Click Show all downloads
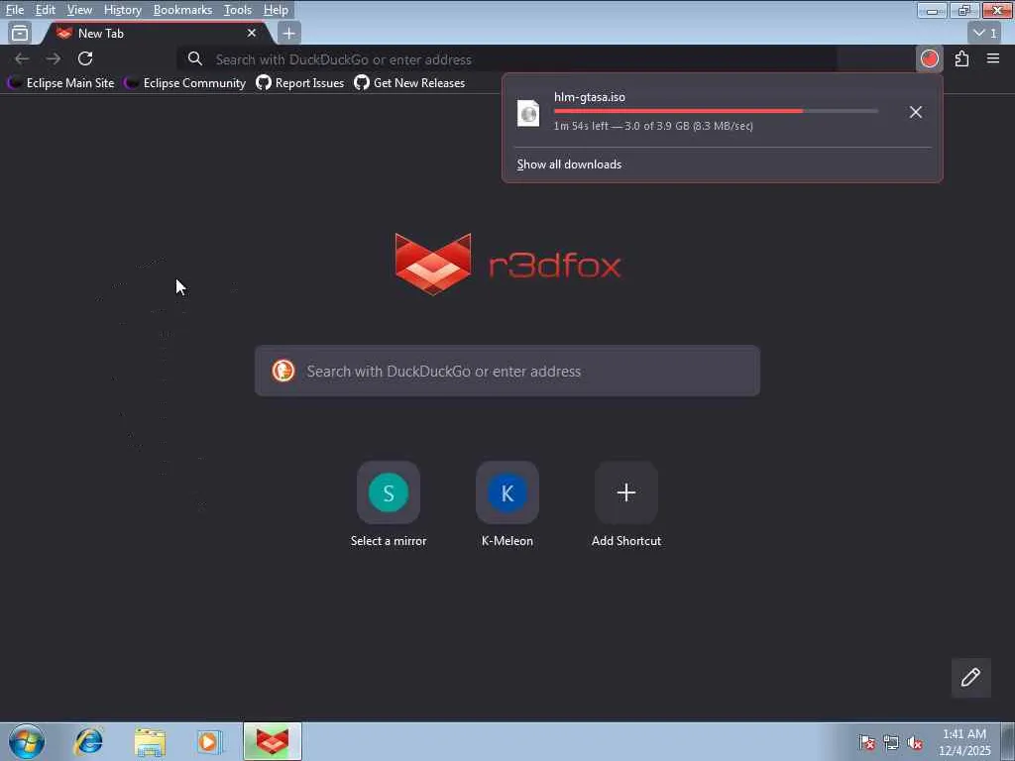This screenshot has height=761, width=1015. coord(569,164)
